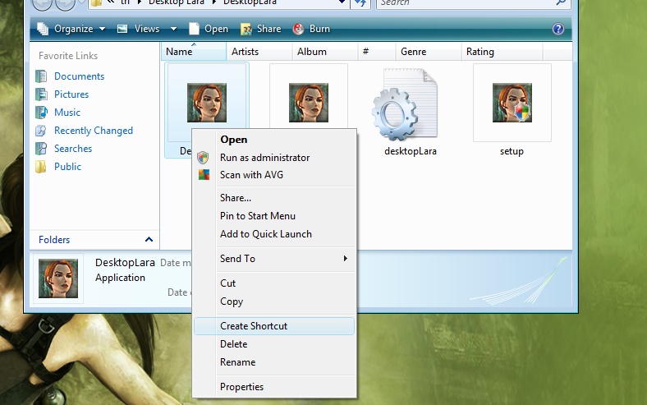Open the Documents favorite link

(79, 76)
